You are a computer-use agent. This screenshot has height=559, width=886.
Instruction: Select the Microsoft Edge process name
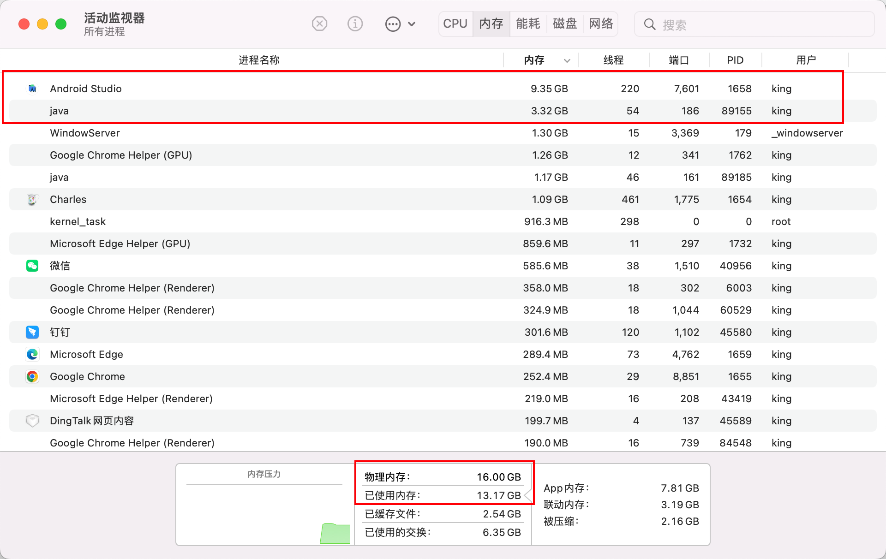(x=87, y=354)
